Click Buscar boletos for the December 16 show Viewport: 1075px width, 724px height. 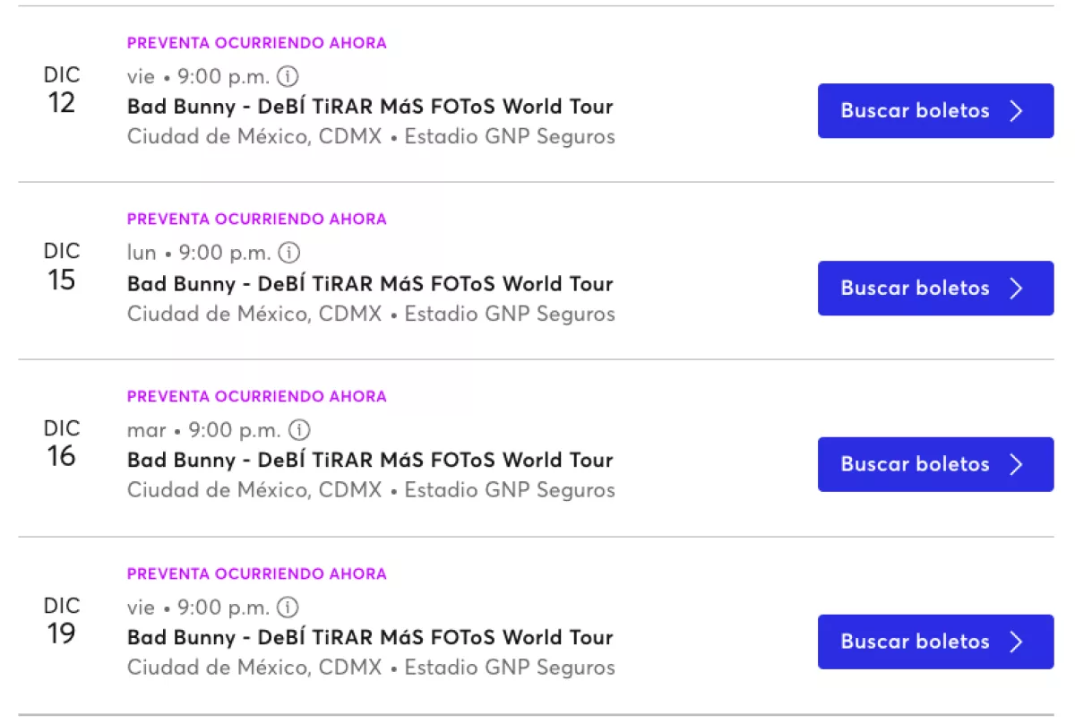(x=914, y=464)
